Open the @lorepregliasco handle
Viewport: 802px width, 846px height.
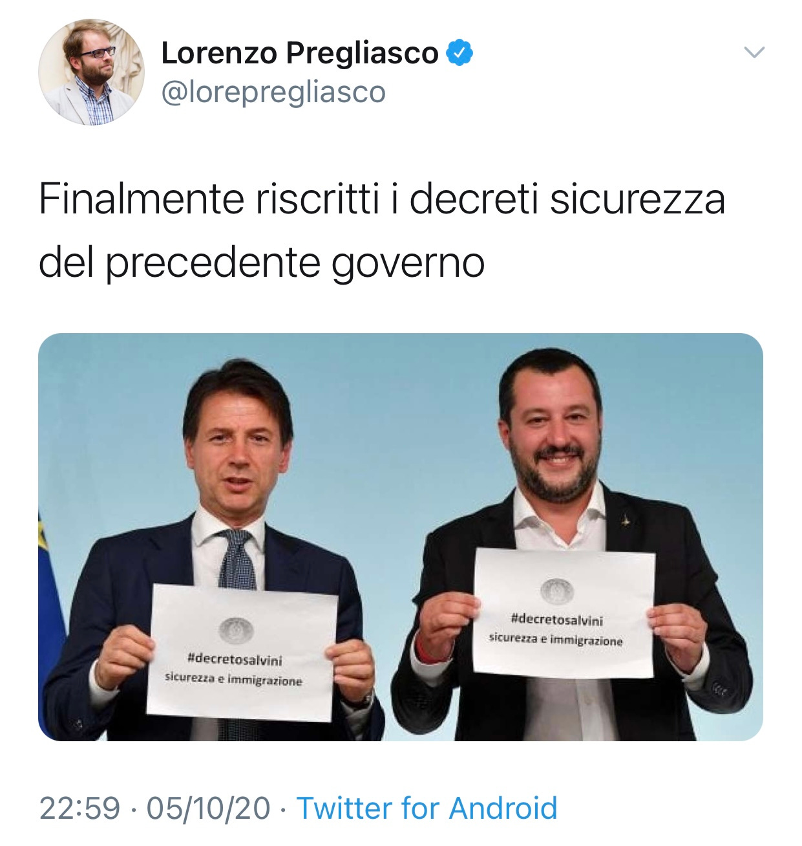click(x=273, y=92)
